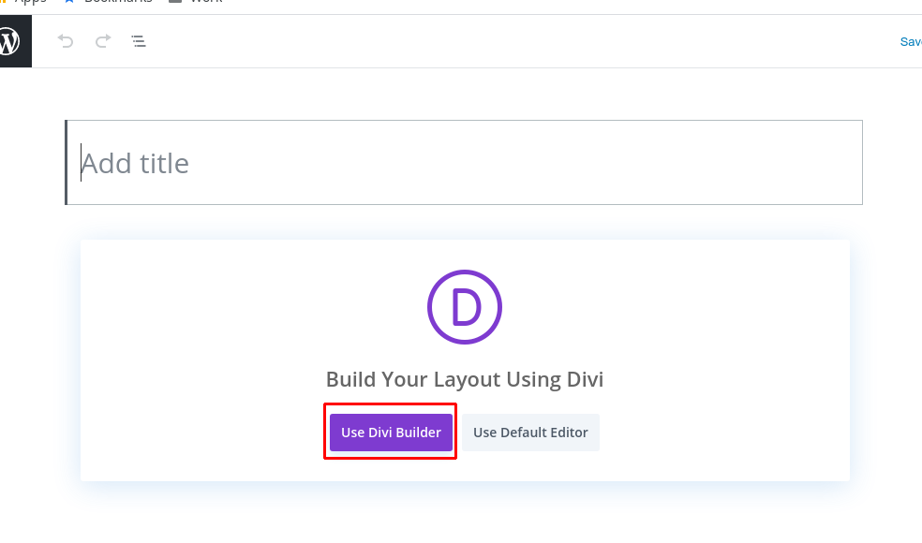Open the Work folder label in bookmarks bar
Screen dimensions: 922x543
click(206, 2)
